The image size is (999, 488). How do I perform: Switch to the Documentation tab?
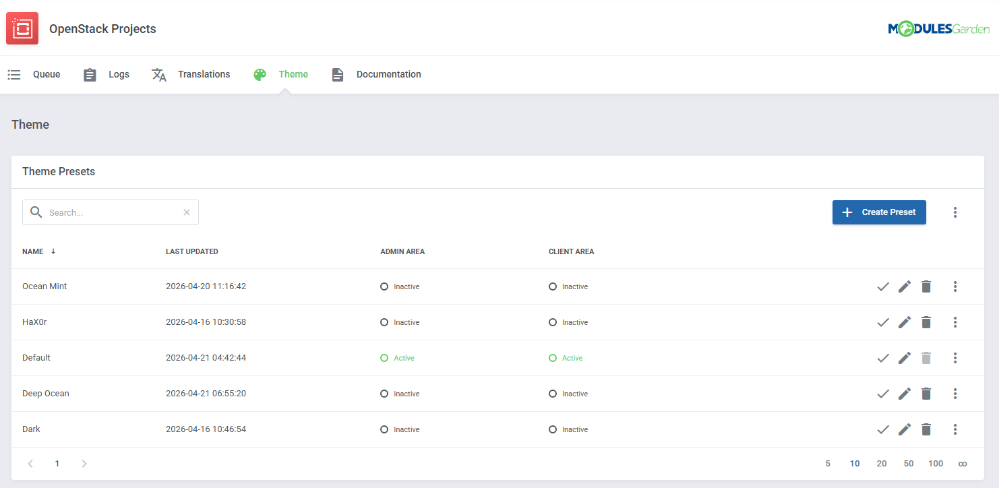pyautogui.click(x=389, y=74)
